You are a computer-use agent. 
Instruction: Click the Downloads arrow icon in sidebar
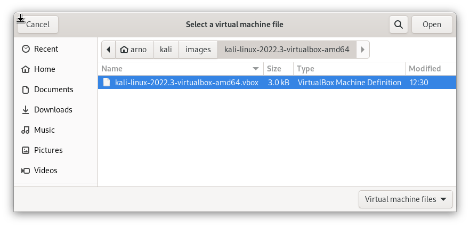coord(25,110)
